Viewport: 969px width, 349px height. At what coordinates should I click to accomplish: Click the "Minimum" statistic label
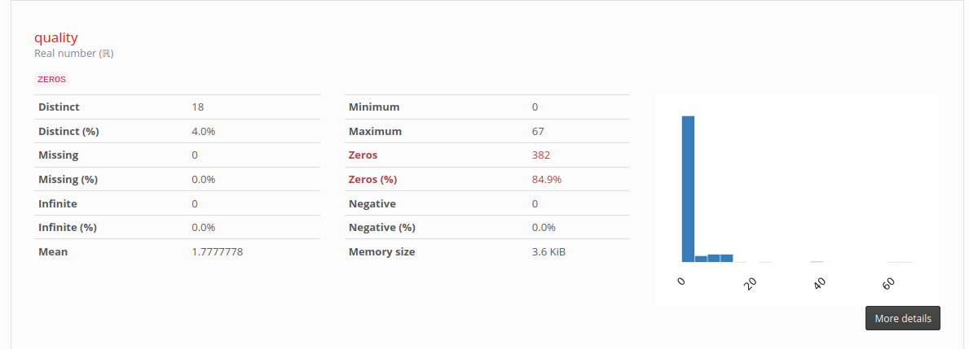(x=374, y=107)
